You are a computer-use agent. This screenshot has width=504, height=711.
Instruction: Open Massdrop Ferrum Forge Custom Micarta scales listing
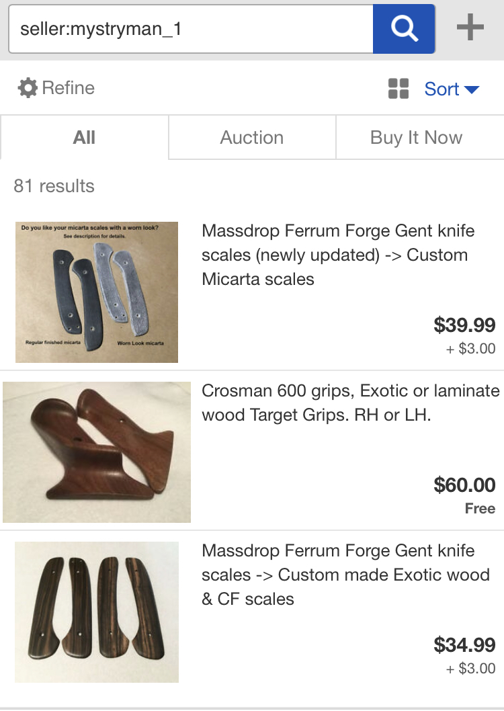click(337, 255)
